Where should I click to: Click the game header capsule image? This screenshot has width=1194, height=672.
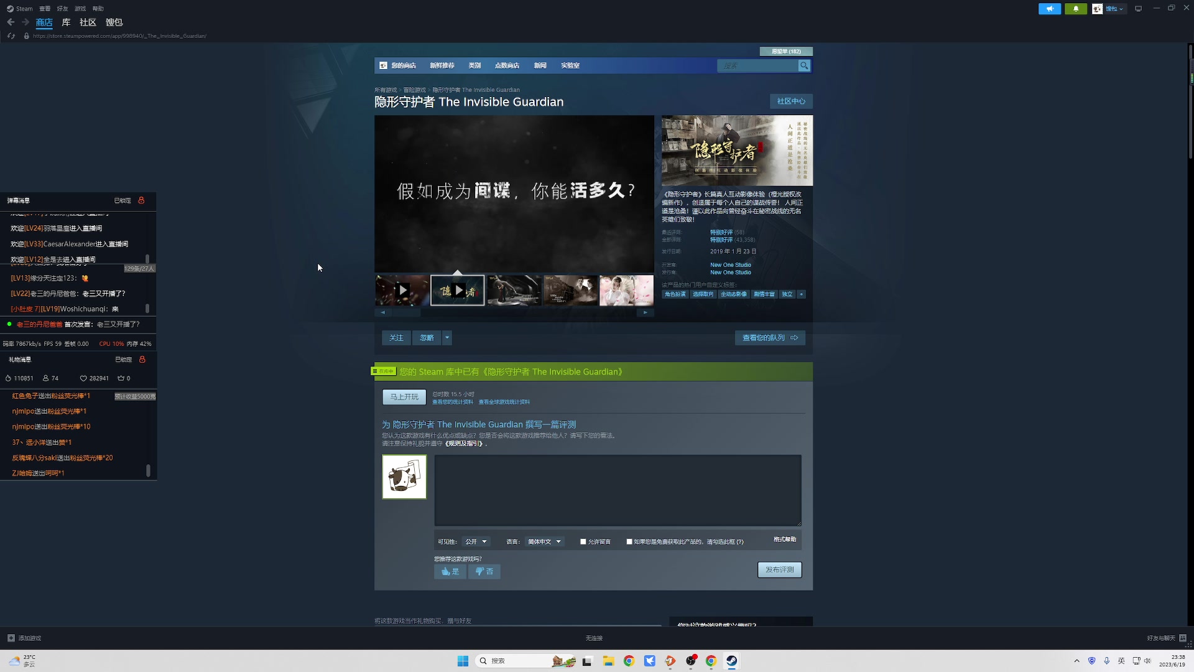[x=737, y=150]
